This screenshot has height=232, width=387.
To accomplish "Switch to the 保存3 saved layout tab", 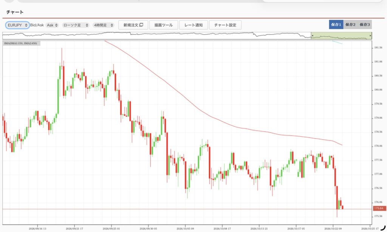I will [365, 25].
